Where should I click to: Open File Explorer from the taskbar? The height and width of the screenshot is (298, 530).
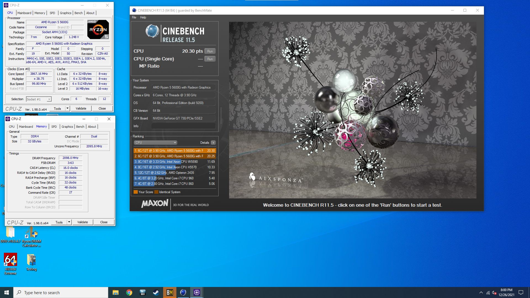click(x=115, y=292)
